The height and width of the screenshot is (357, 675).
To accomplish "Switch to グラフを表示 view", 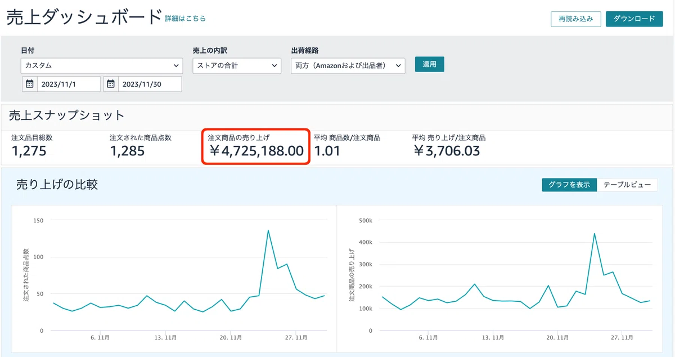I will coord(569,185).
